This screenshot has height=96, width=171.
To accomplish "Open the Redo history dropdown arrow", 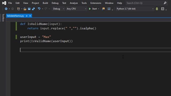I will point(49,9).
